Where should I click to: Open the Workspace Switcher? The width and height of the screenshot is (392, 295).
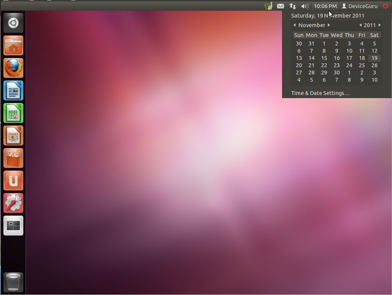click(13, 226)
